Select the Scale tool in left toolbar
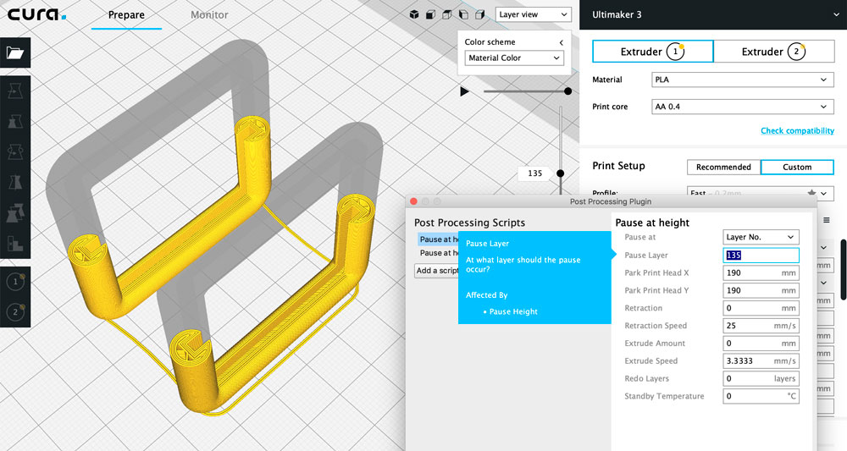This screenshot has width=847, height=451. coord(15,123)
